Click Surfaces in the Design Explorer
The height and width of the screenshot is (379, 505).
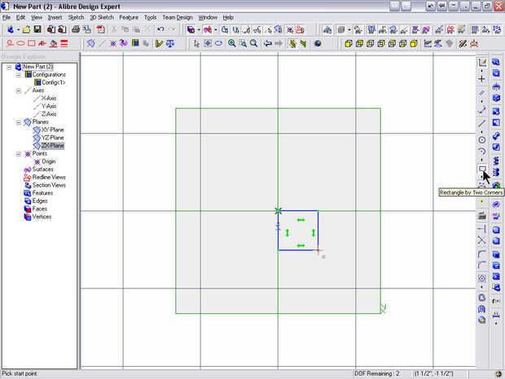click(x=43, y=170)
